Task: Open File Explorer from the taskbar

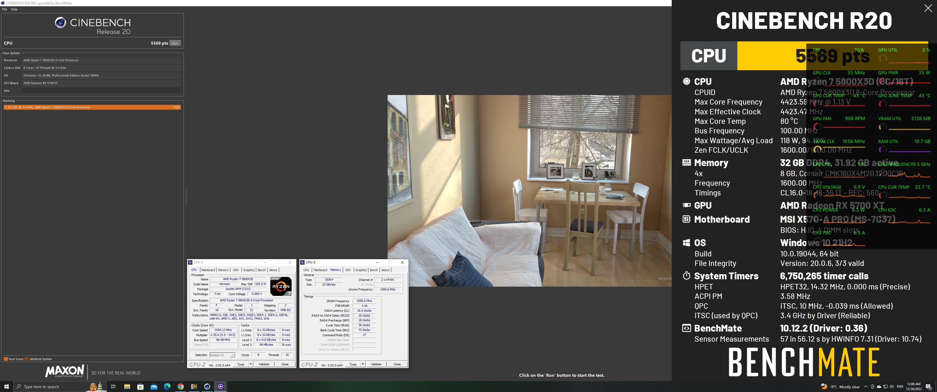Action: click(127, 387)
